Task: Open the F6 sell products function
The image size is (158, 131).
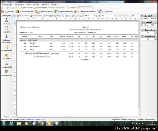Action: point(7,12)
